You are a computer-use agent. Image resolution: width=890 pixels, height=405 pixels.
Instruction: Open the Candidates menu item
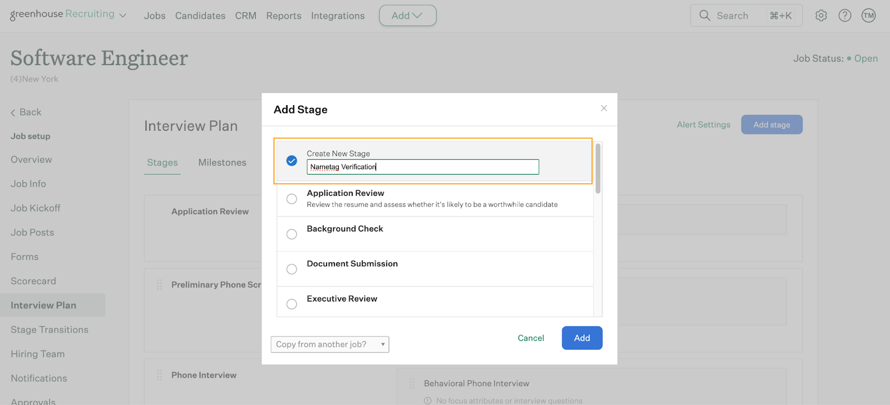(200, 16)
